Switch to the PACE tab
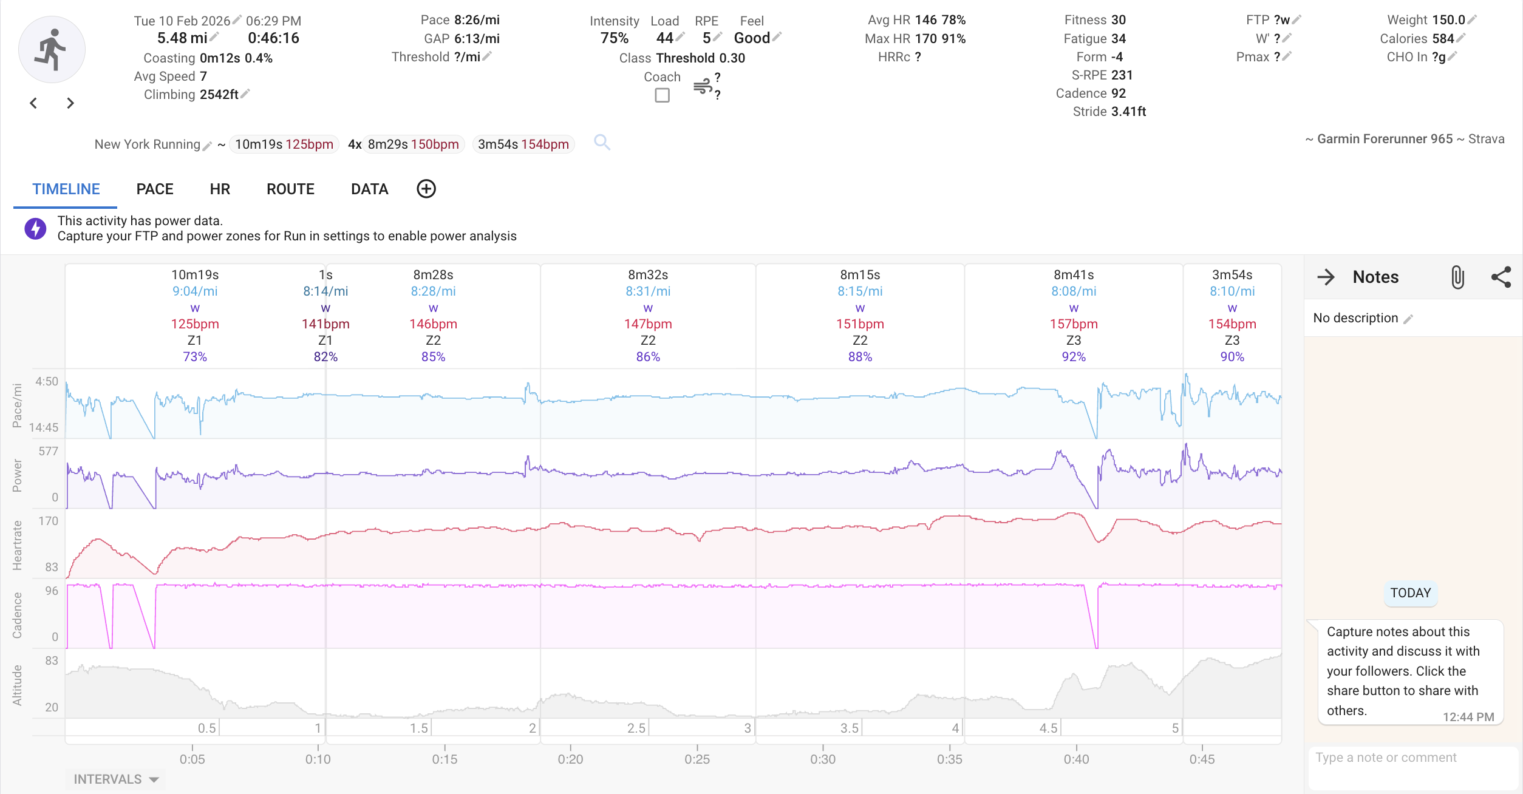 click(155, 189)
